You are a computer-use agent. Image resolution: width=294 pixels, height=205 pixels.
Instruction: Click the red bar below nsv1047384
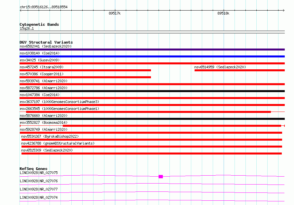152,98
